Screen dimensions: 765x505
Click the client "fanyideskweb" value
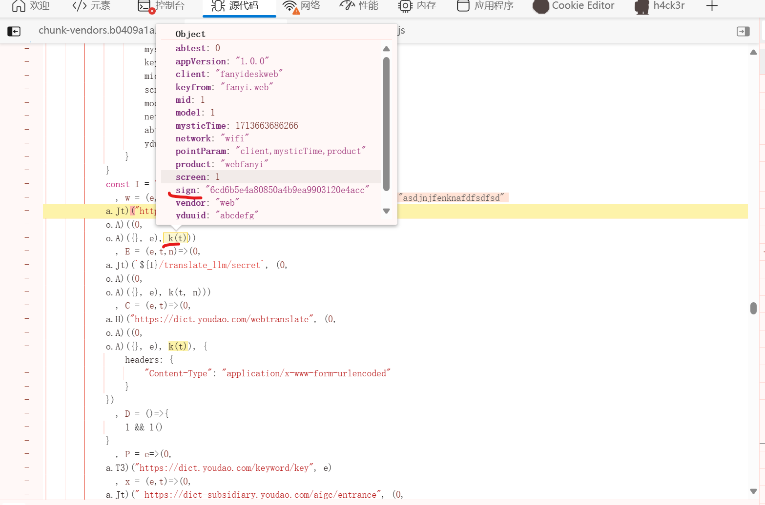[x=249, y=74]
